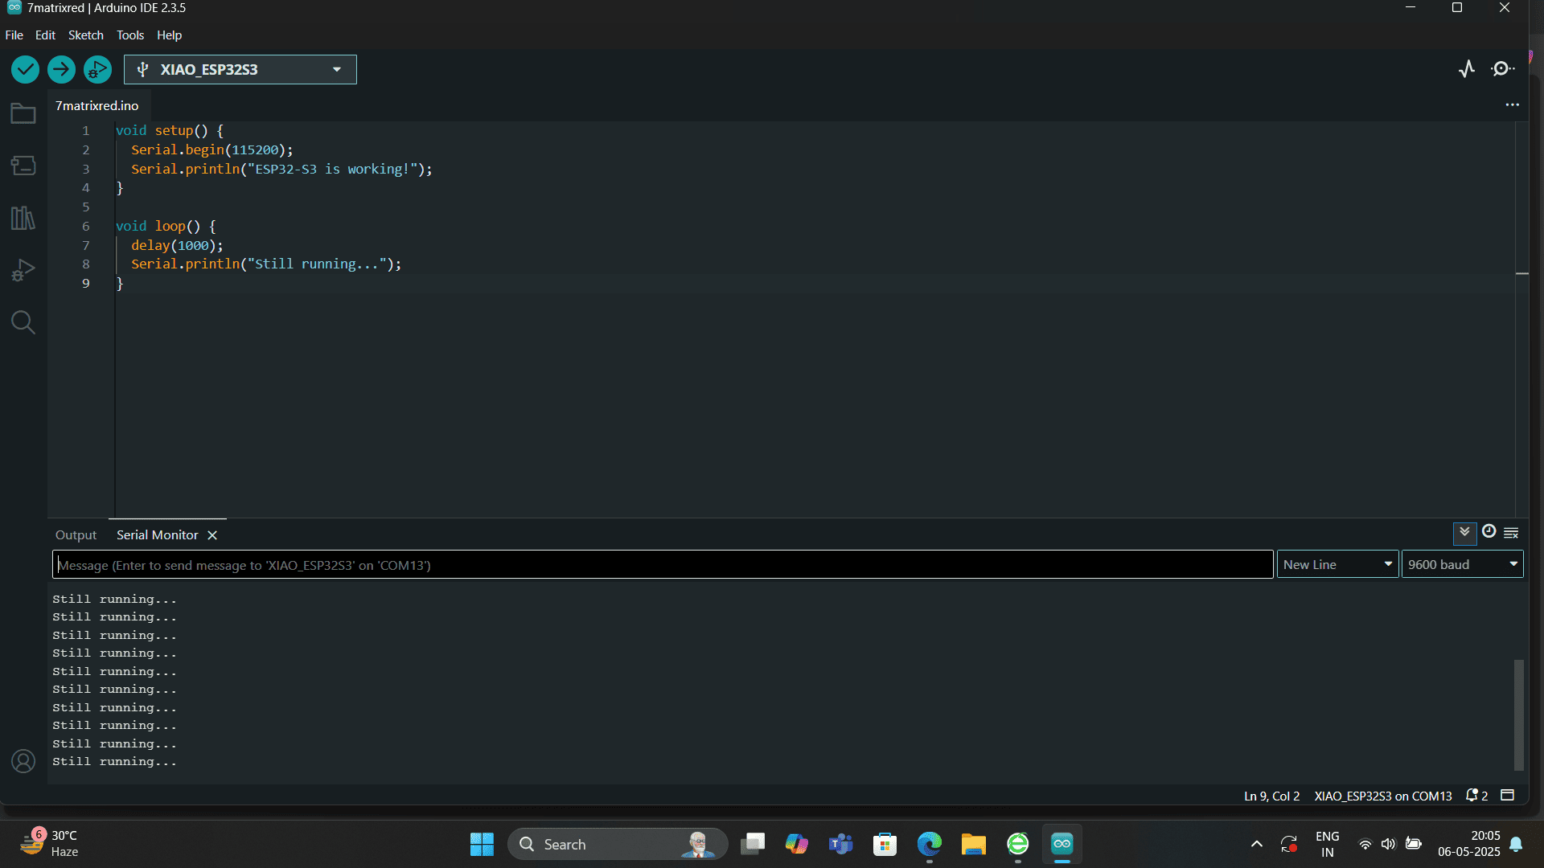Click the Serial.begin(115200) code line
Screen dimensions: 1544x868
click(x=212, y=150)
